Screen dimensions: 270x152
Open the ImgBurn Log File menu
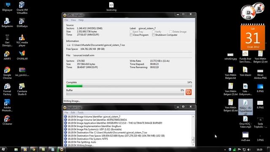[66, 113]
